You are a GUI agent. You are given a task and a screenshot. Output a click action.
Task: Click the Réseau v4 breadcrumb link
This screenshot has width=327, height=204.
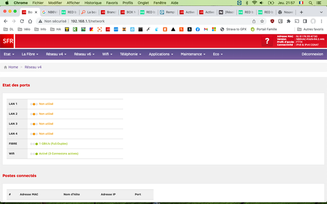pyautogui.click(x=33, y=67)
